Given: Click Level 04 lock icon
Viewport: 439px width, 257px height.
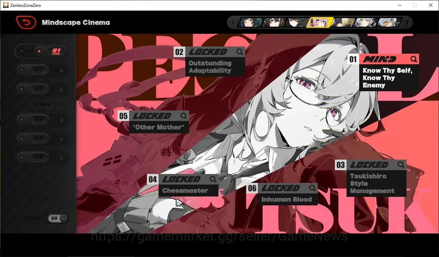Looking at the screenshot, I should coord(62,120).
